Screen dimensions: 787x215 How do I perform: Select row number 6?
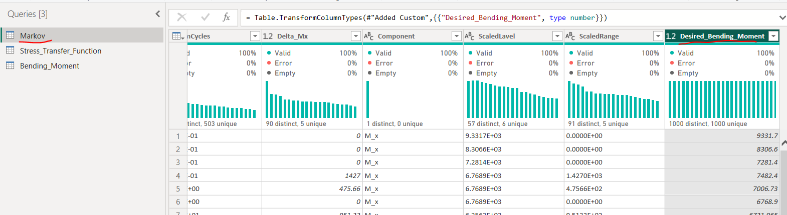click(x=178, y=201)
